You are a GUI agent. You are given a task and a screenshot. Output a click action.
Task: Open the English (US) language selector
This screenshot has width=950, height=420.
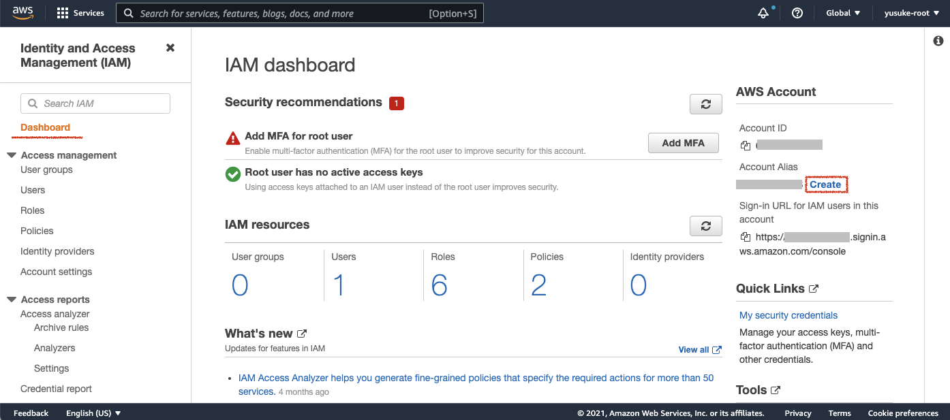click(93, 413)
